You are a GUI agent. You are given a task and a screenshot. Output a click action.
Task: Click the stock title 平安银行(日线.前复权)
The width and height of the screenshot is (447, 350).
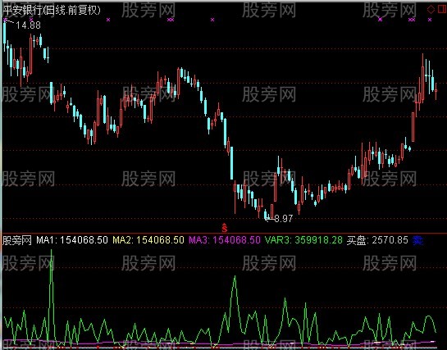52,11
